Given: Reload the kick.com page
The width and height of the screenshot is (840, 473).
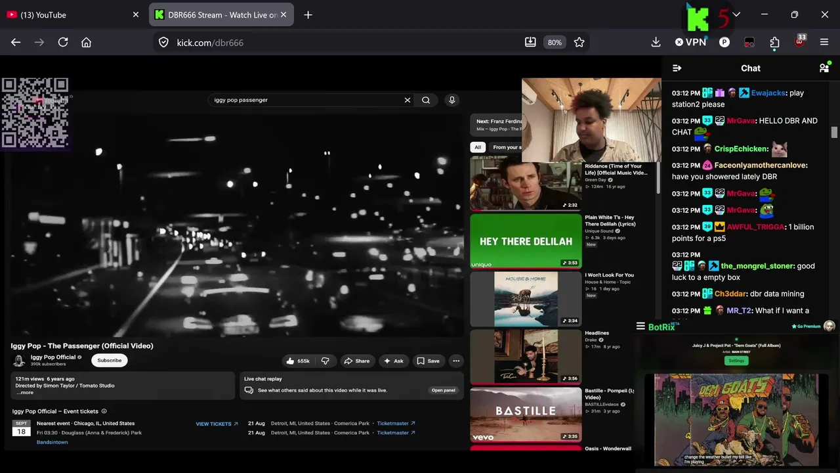Looking at the screenshot, I should point(63,42).
